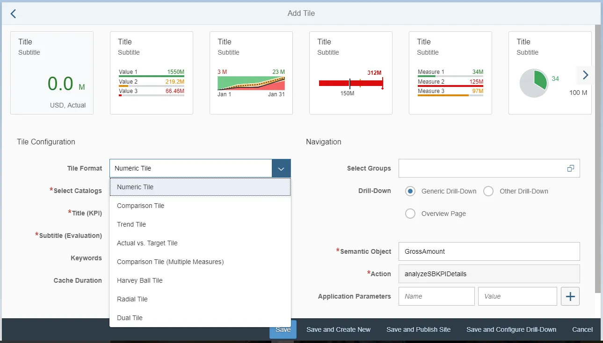The image size is (603, 343).
Task: Add a new Application Parameter with plus icon
Action: pyautogui.click(x=570, y=296)
